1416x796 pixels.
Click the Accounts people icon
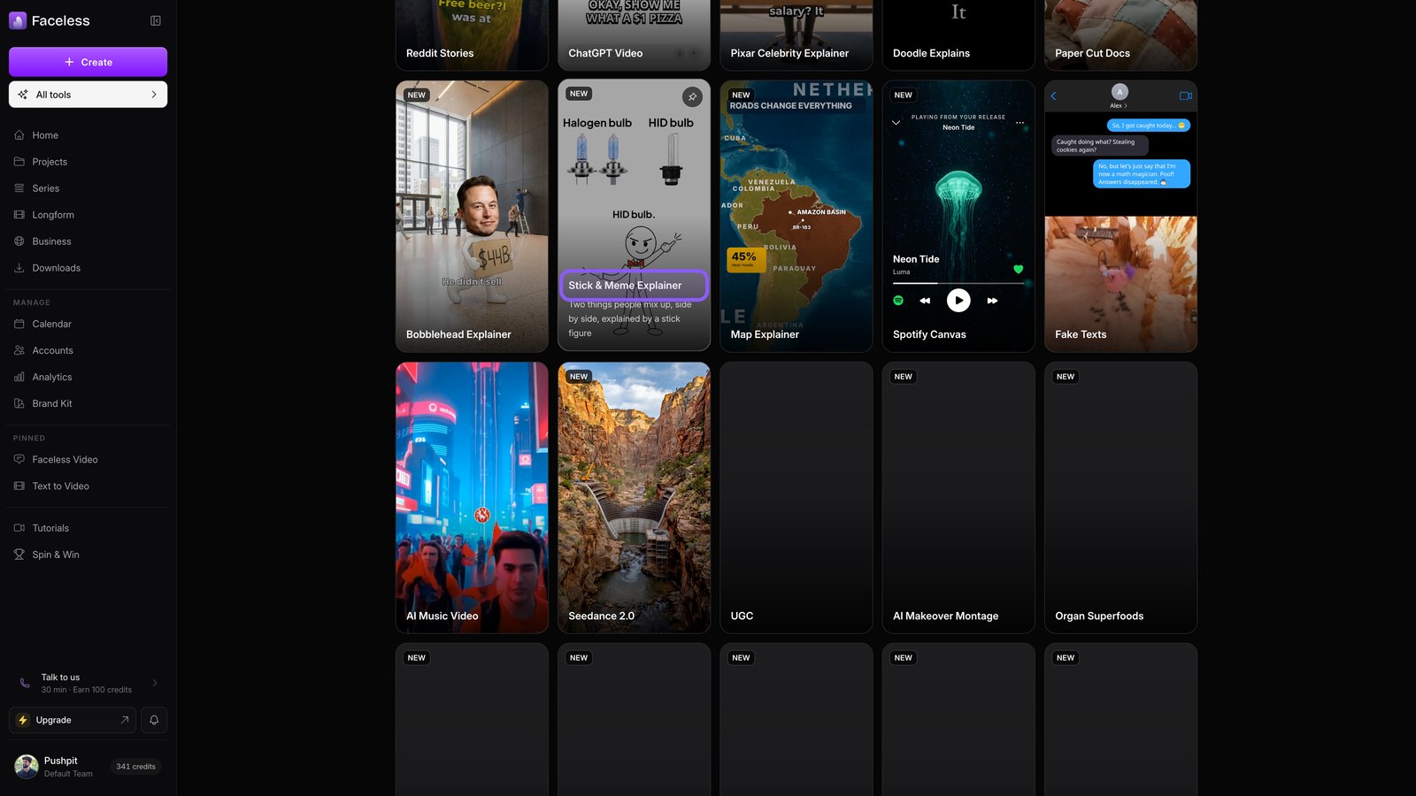(19, 350)
